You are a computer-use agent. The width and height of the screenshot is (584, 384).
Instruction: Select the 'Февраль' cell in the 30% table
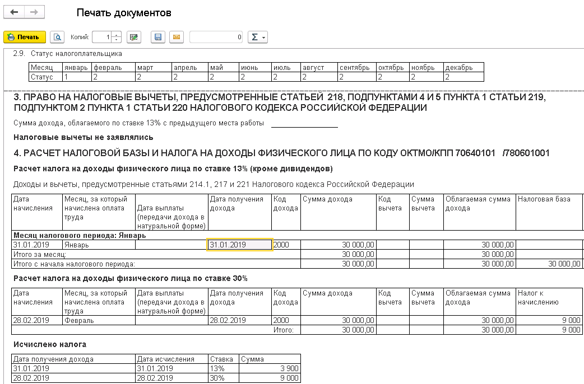99,320
